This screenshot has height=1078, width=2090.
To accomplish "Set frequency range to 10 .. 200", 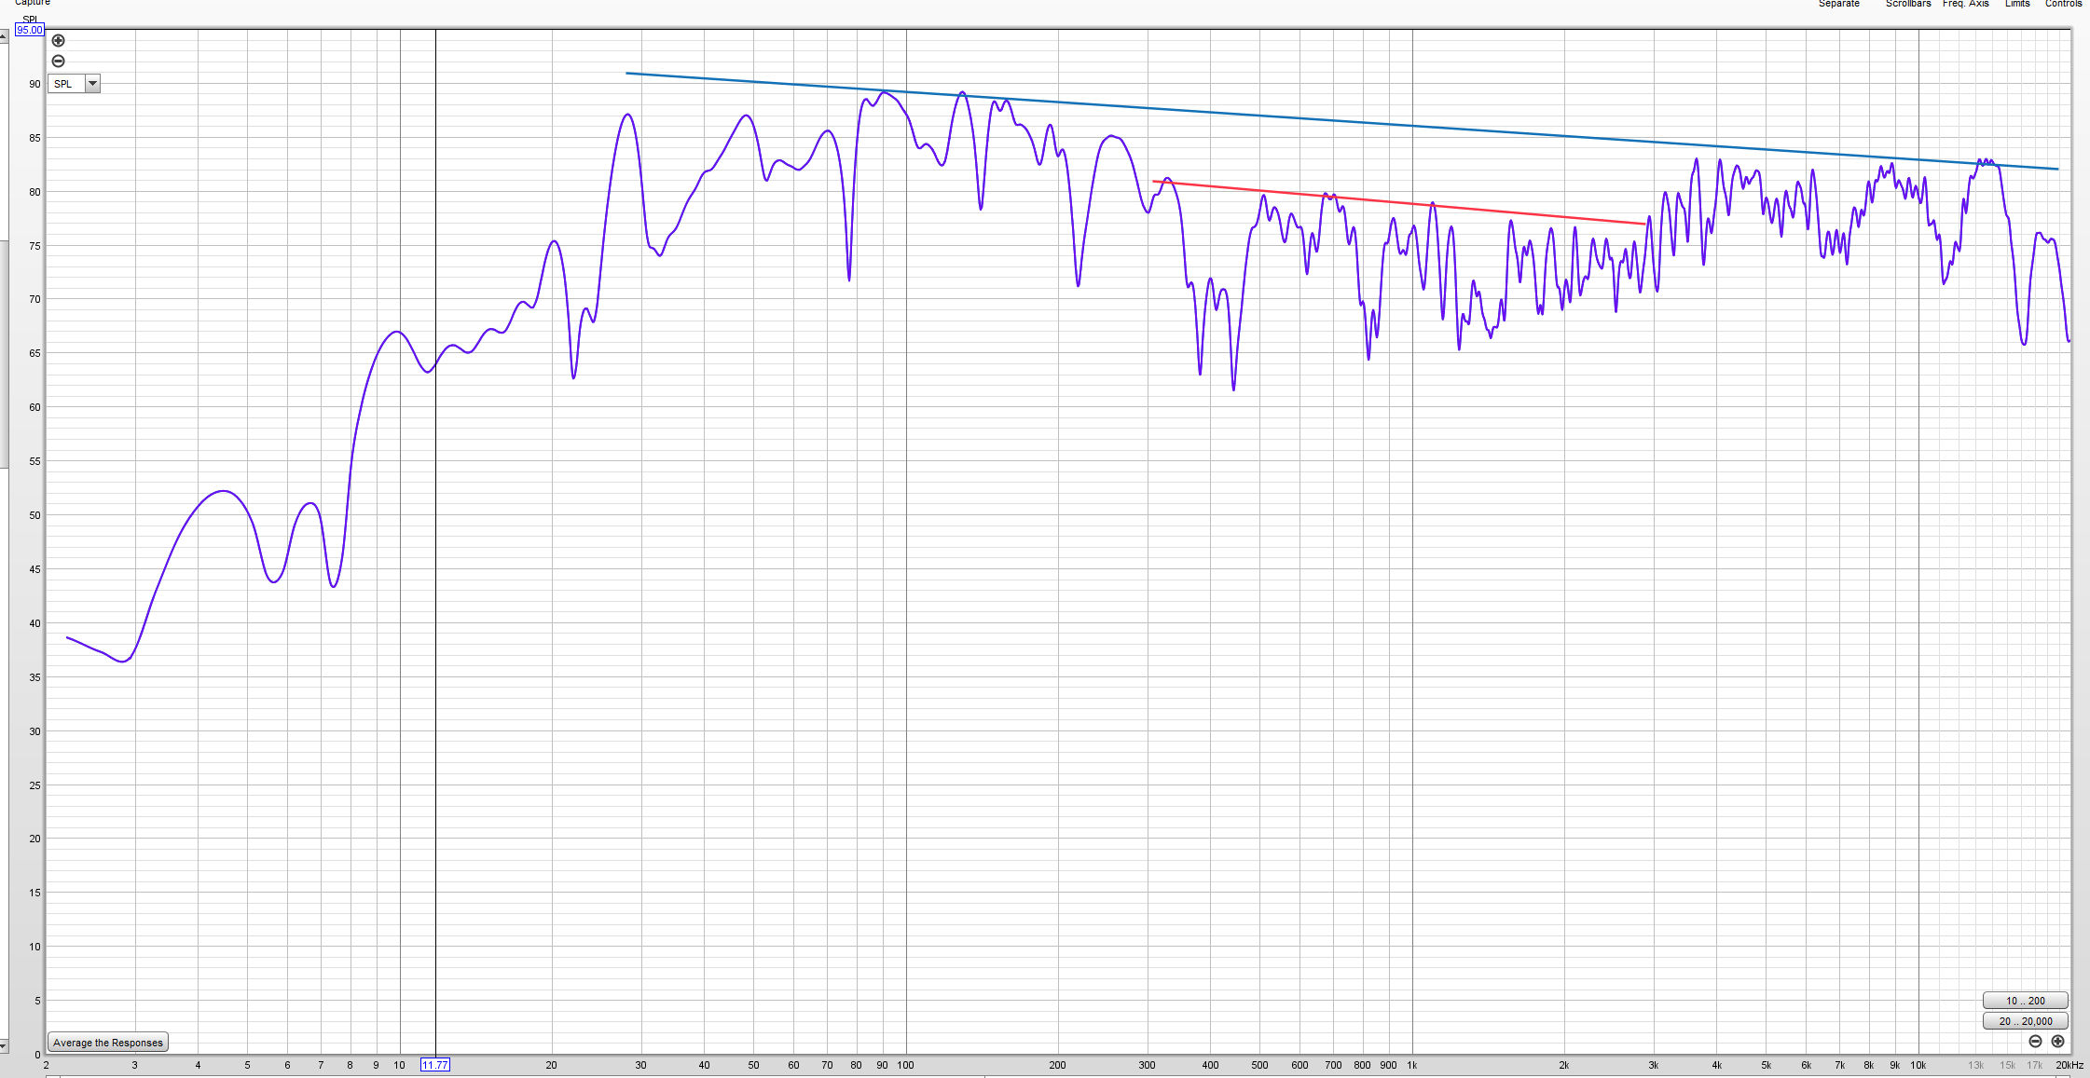I will [2025, 1001].
